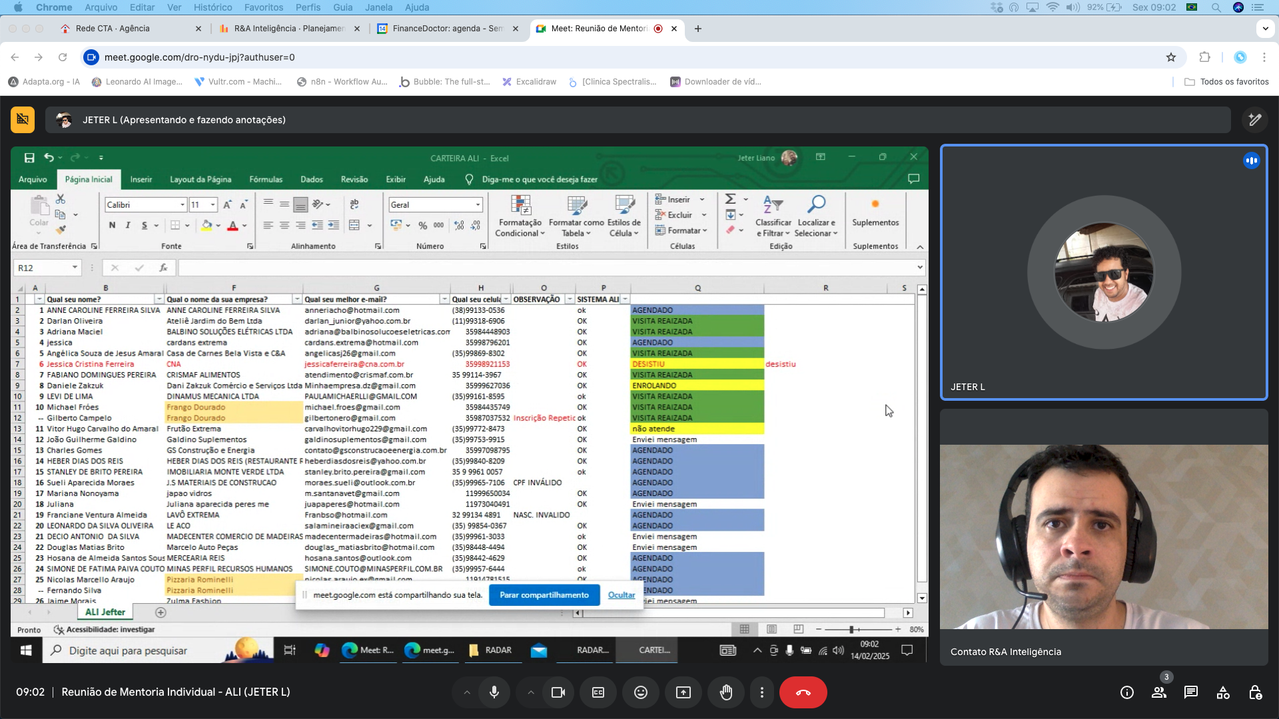Viewport: 1279px width, 719px height.
Task: Click the Present now screen-share icon
Action: 683,692
